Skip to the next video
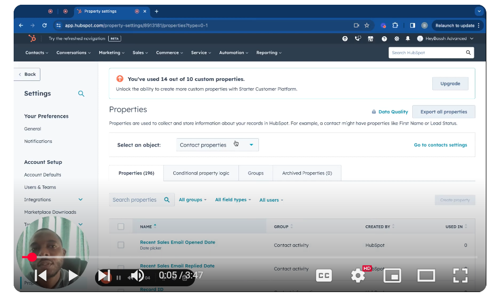This screenshot has width=489, height=301. (104, 276)
